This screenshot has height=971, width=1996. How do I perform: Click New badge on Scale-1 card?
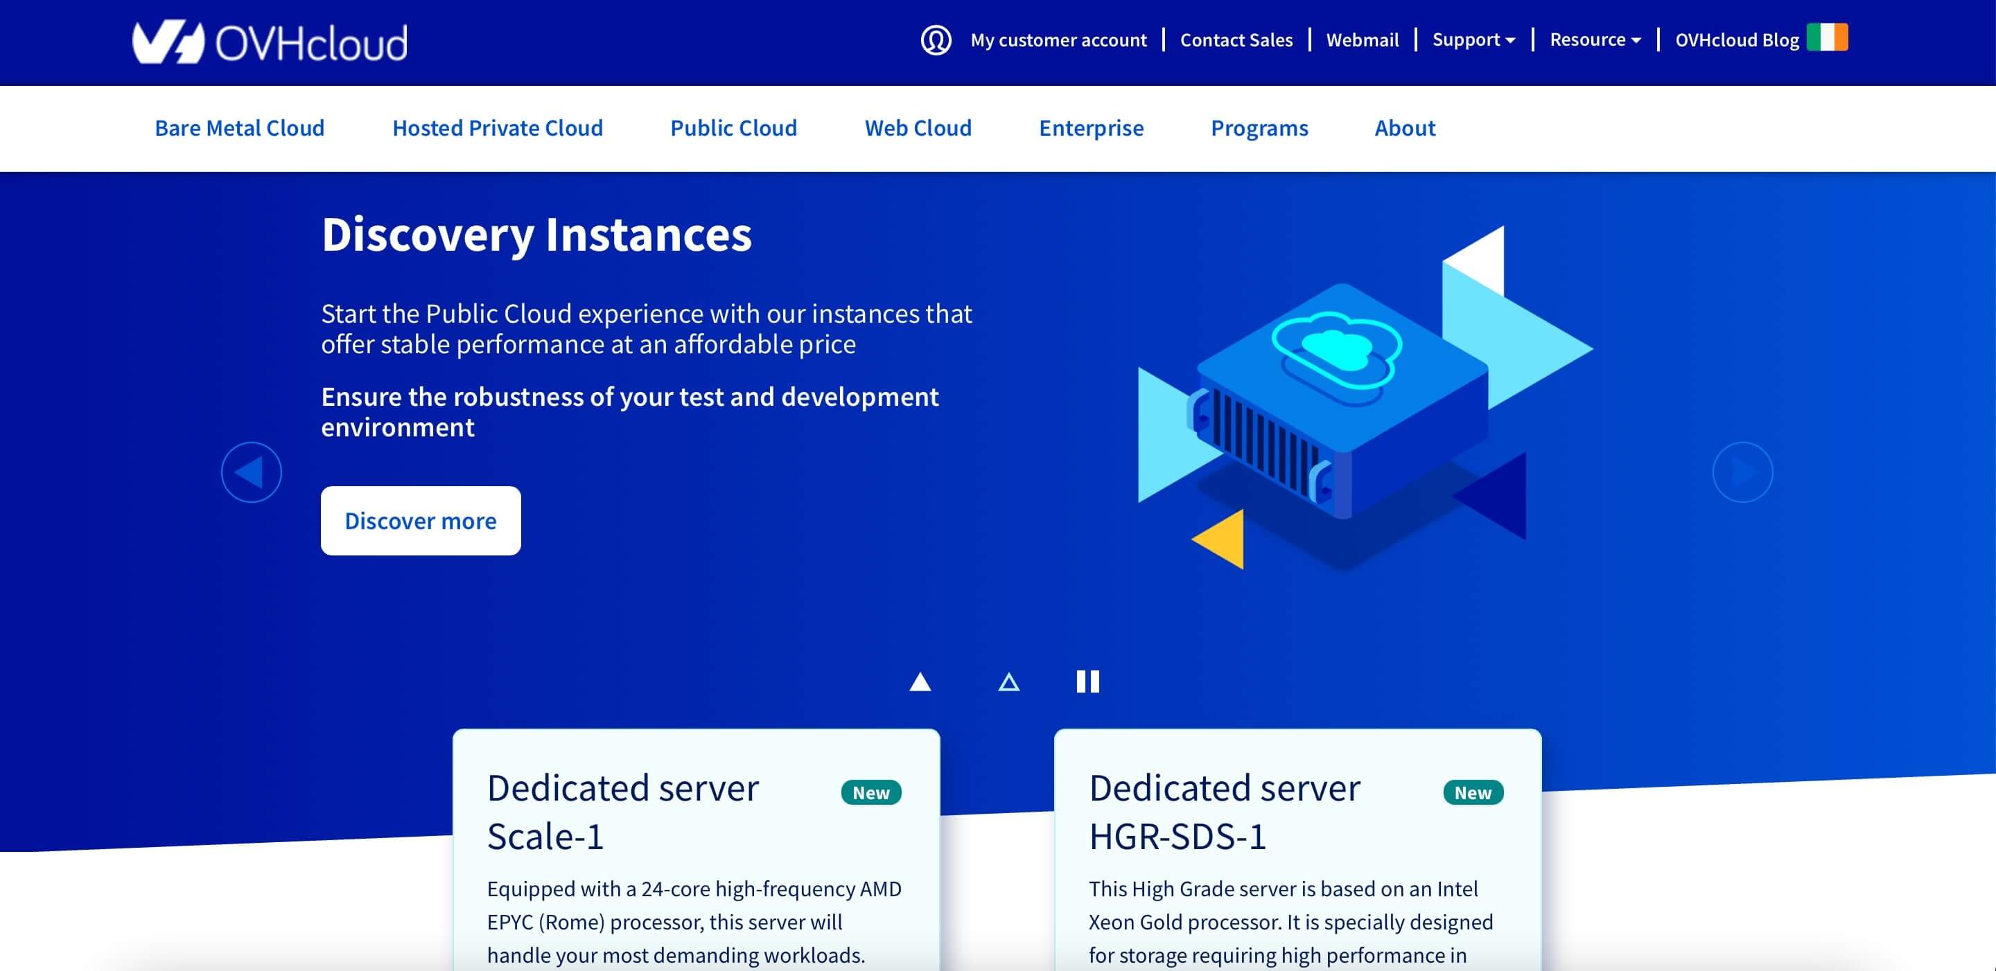point(871,792)
